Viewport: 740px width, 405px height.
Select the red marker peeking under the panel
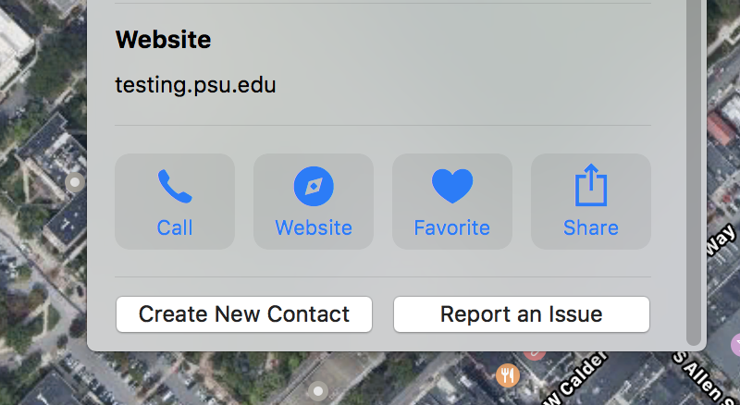pyautogui.click(x=535, y=355)
